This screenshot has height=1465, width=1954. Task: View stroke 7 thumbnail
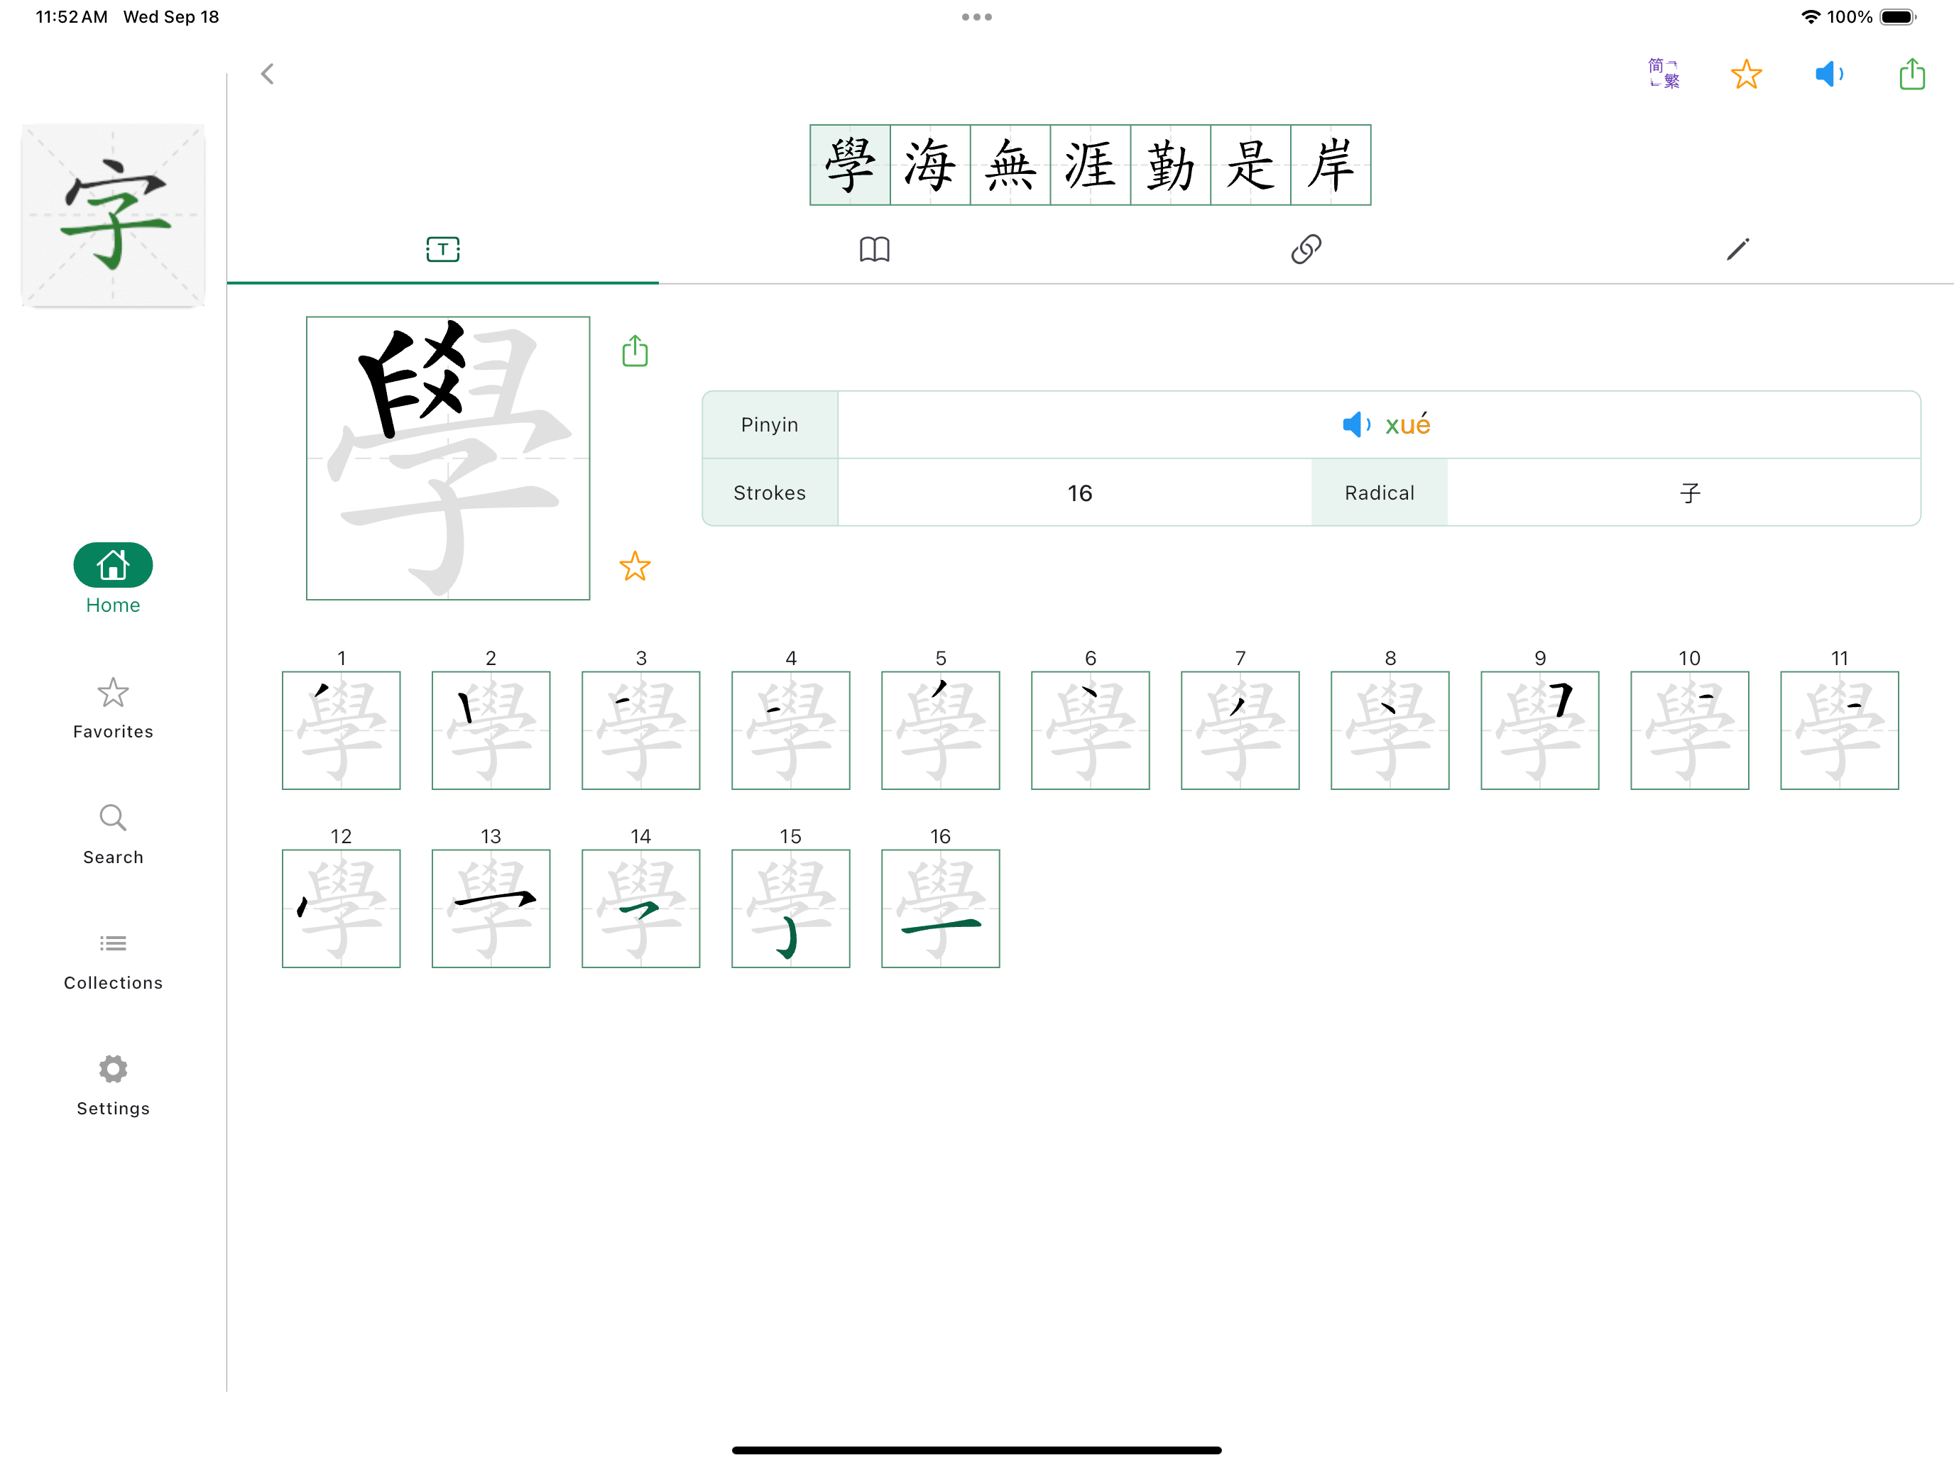[1240, 730]
